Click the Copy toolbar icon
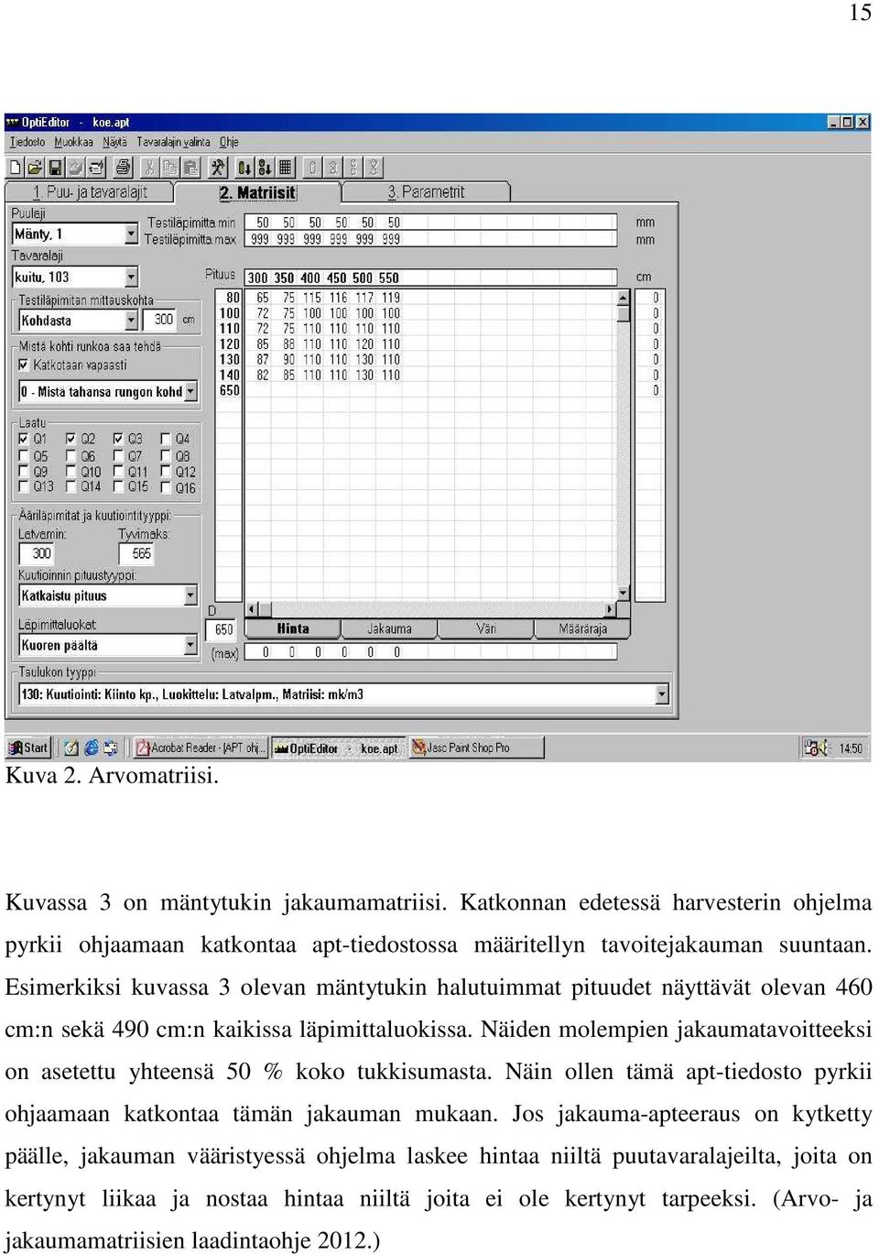Viewport: 879px width, 1255px height. (x=170, y=168)
